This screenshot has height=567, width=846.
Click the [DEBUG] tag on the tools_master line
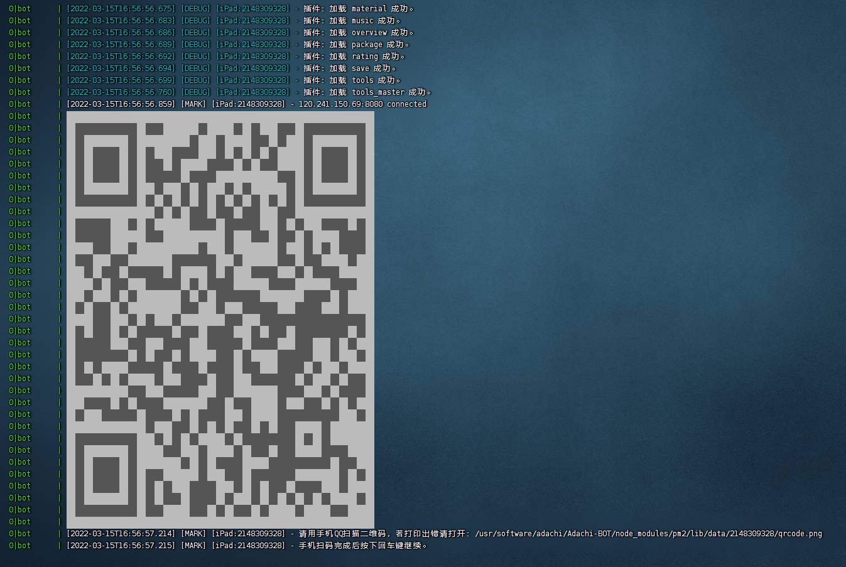click(196, 92)
